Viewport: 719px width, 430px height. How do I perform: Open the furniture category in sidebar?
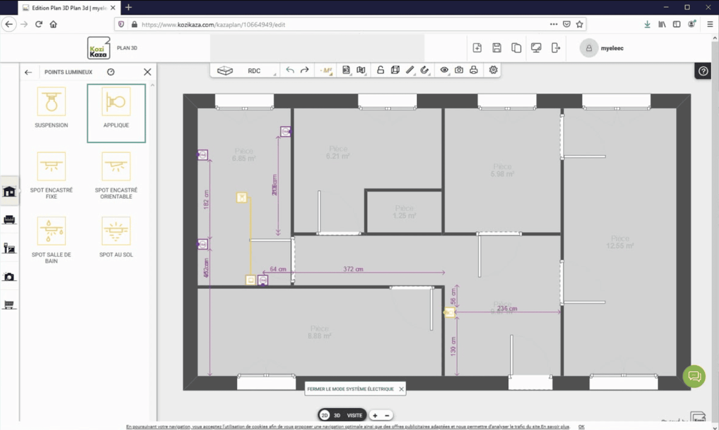point(9,219)
